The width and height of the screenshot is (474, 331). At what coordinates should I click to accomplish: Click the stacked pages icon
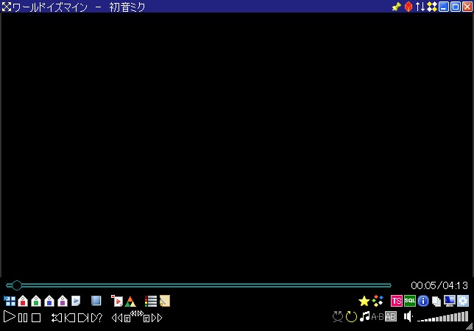click(436, 301)
